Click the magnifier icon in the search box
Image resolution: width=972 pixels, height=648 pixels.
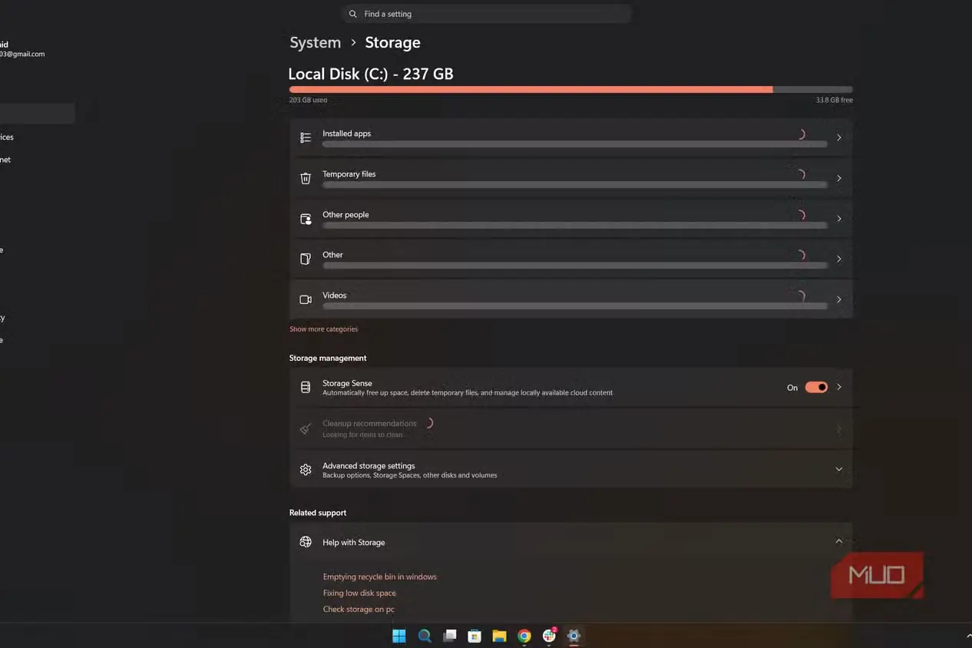[x=352, y=14]
